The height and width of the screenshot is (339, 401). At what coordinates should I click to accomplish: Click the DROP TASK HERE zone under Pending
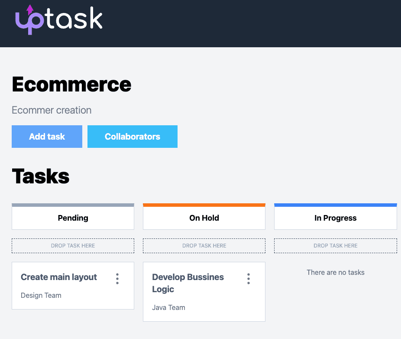(73, 245)
